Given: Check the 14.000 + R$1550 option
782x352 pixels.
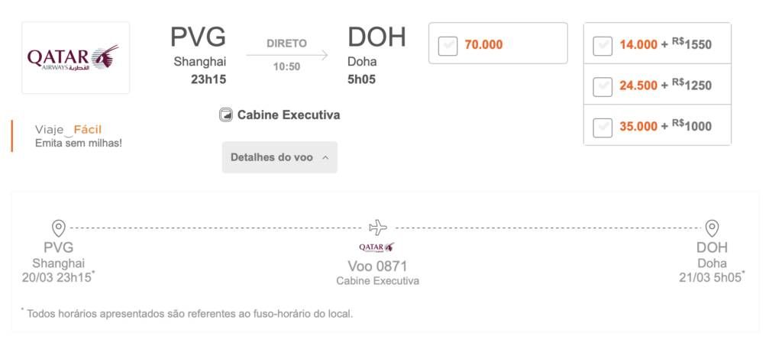Looking at the screenshot, I should pos(603,47).
